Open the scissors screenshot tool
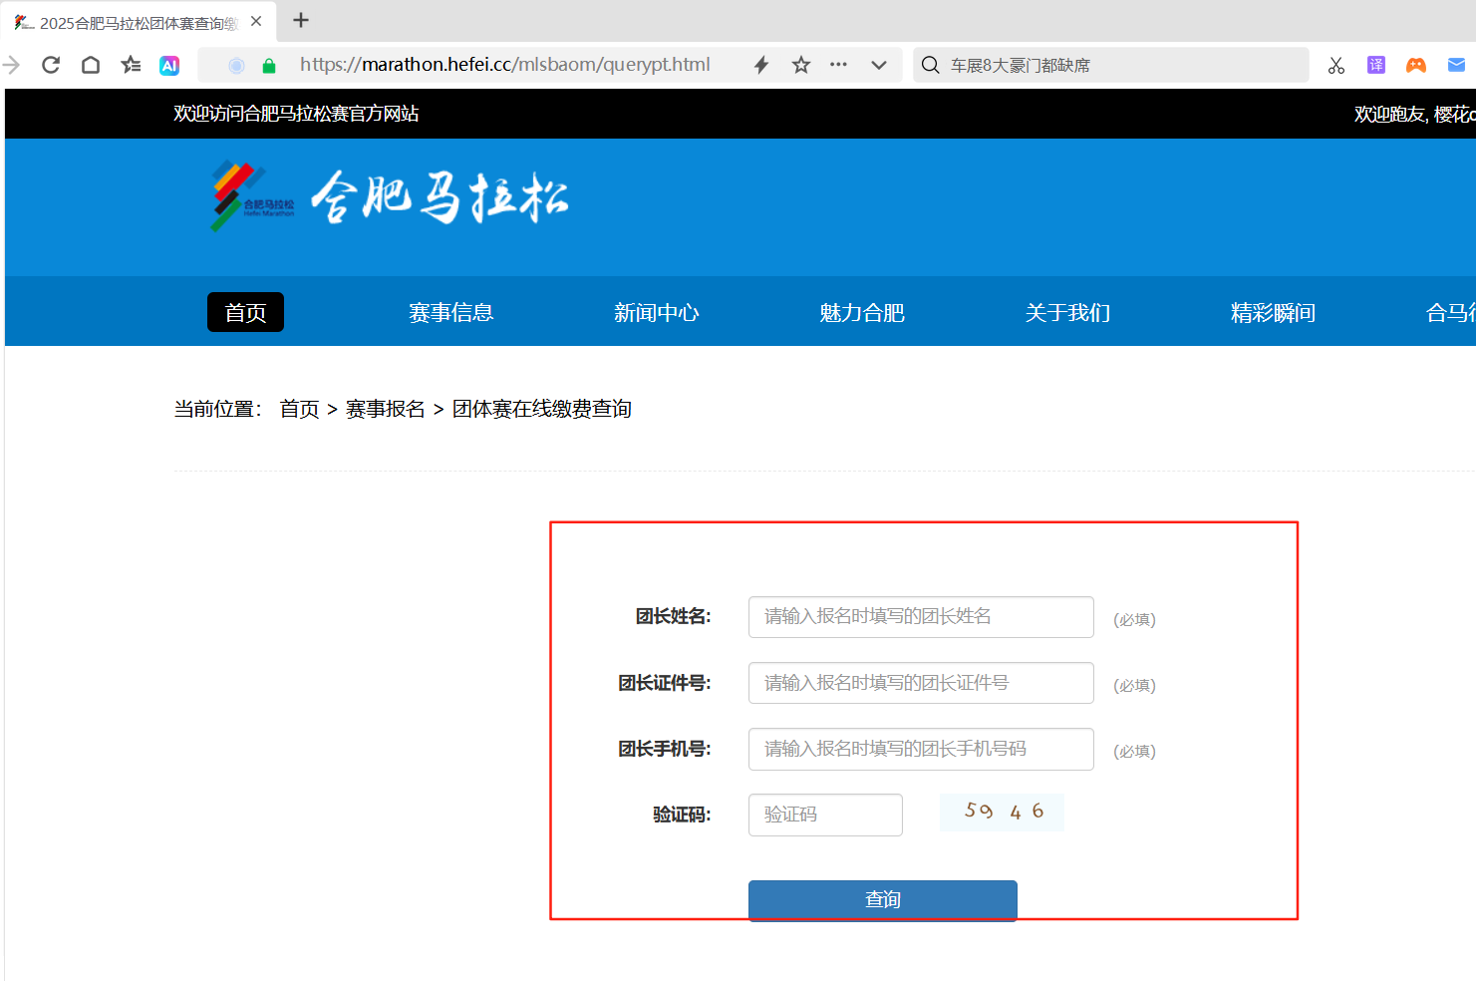The height and width of the screenshot is (981, 1476). 1336,65
